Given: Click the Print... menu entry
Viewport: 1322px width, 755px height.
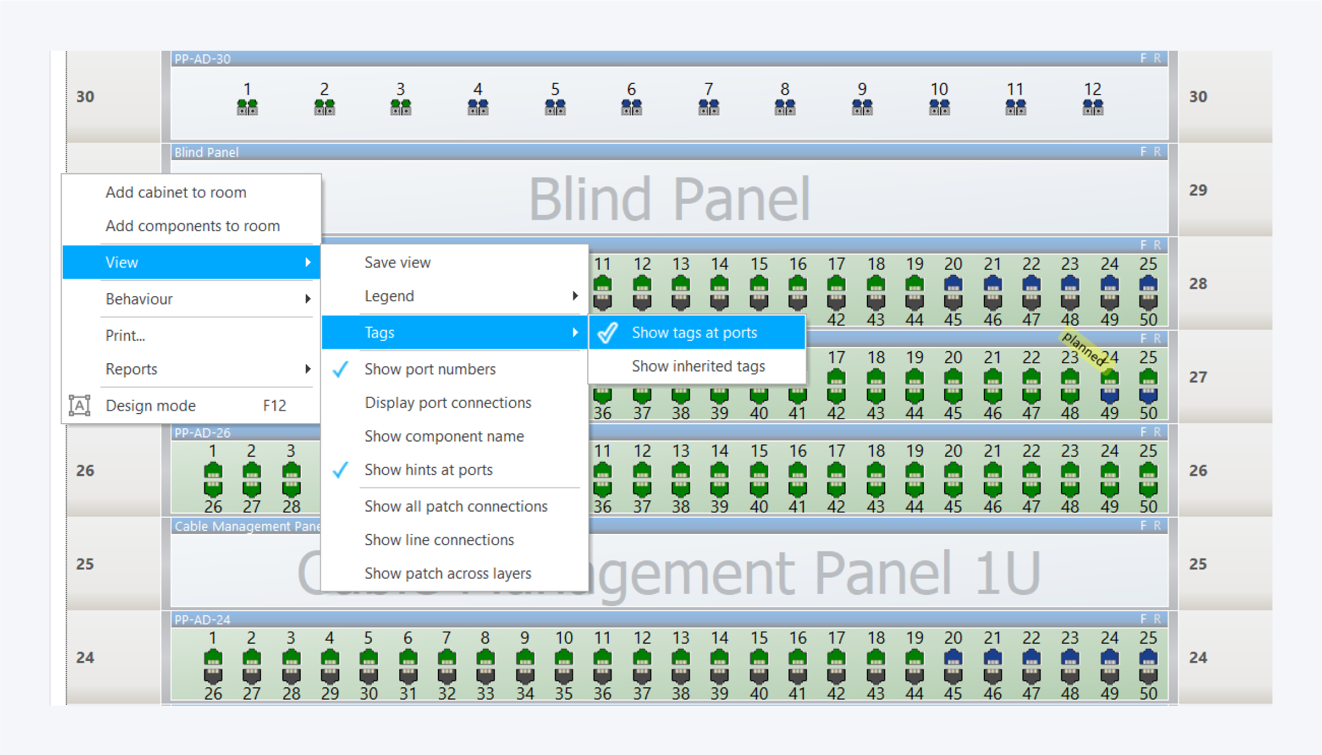Looking at the screenshot, I should coord(125,336).
